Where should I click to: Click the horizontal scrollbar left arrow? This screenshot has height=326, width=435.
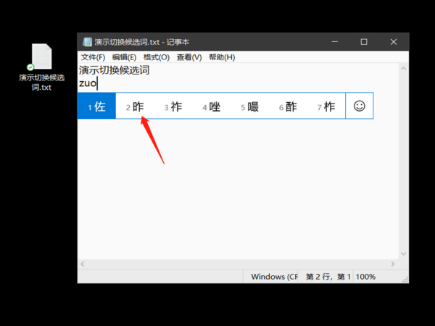(x=83, y=264)
